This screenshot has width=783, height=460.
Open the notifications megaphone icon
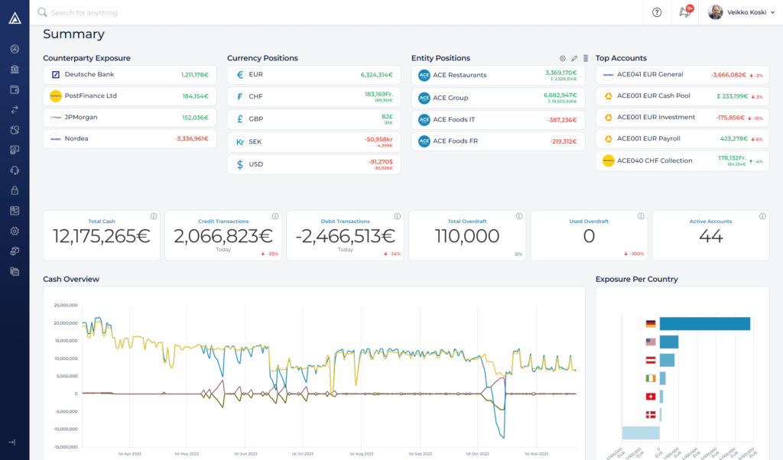tap(686, 12)
